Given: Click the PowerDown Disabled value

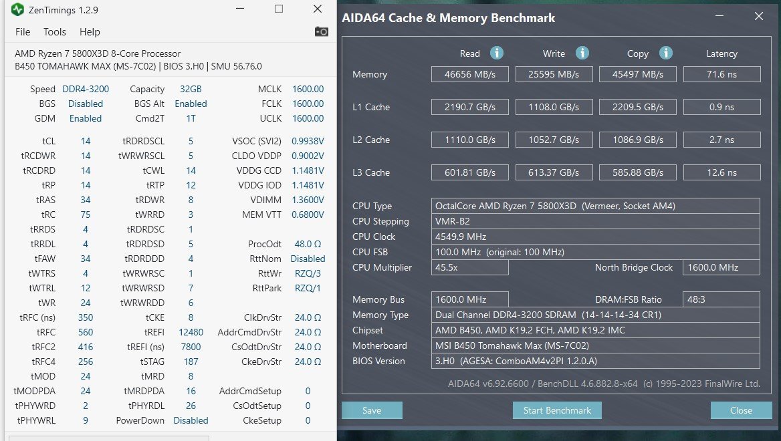Looking at the screenshot, I should coord(191,420).
